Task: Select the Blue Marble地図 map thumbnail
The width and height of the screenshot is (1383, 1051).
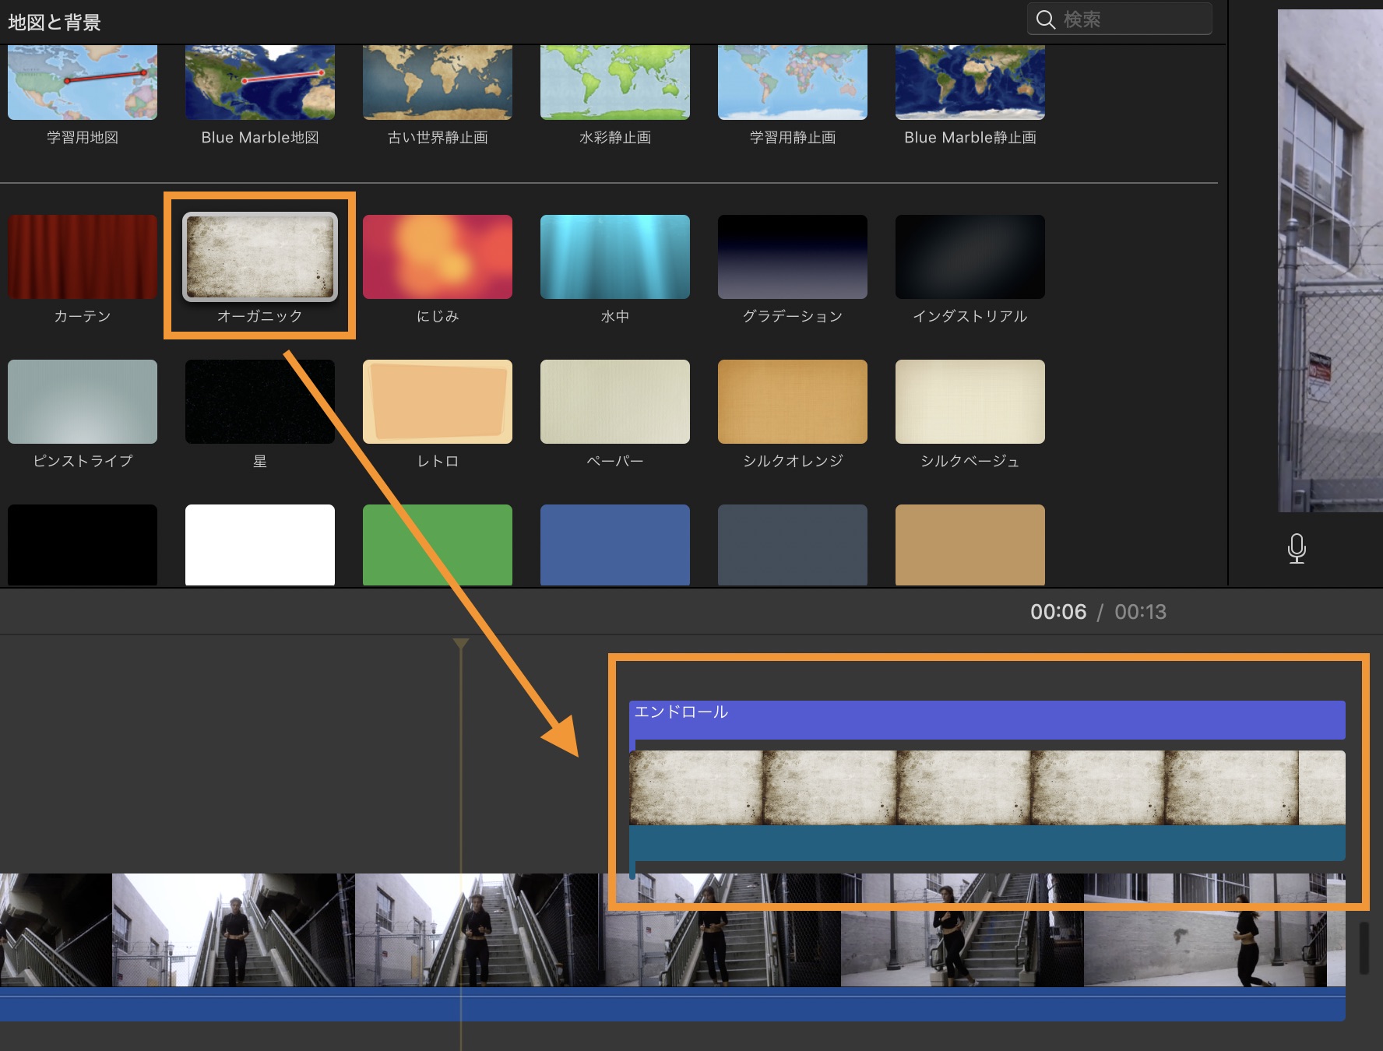Action: click(260, 82)
